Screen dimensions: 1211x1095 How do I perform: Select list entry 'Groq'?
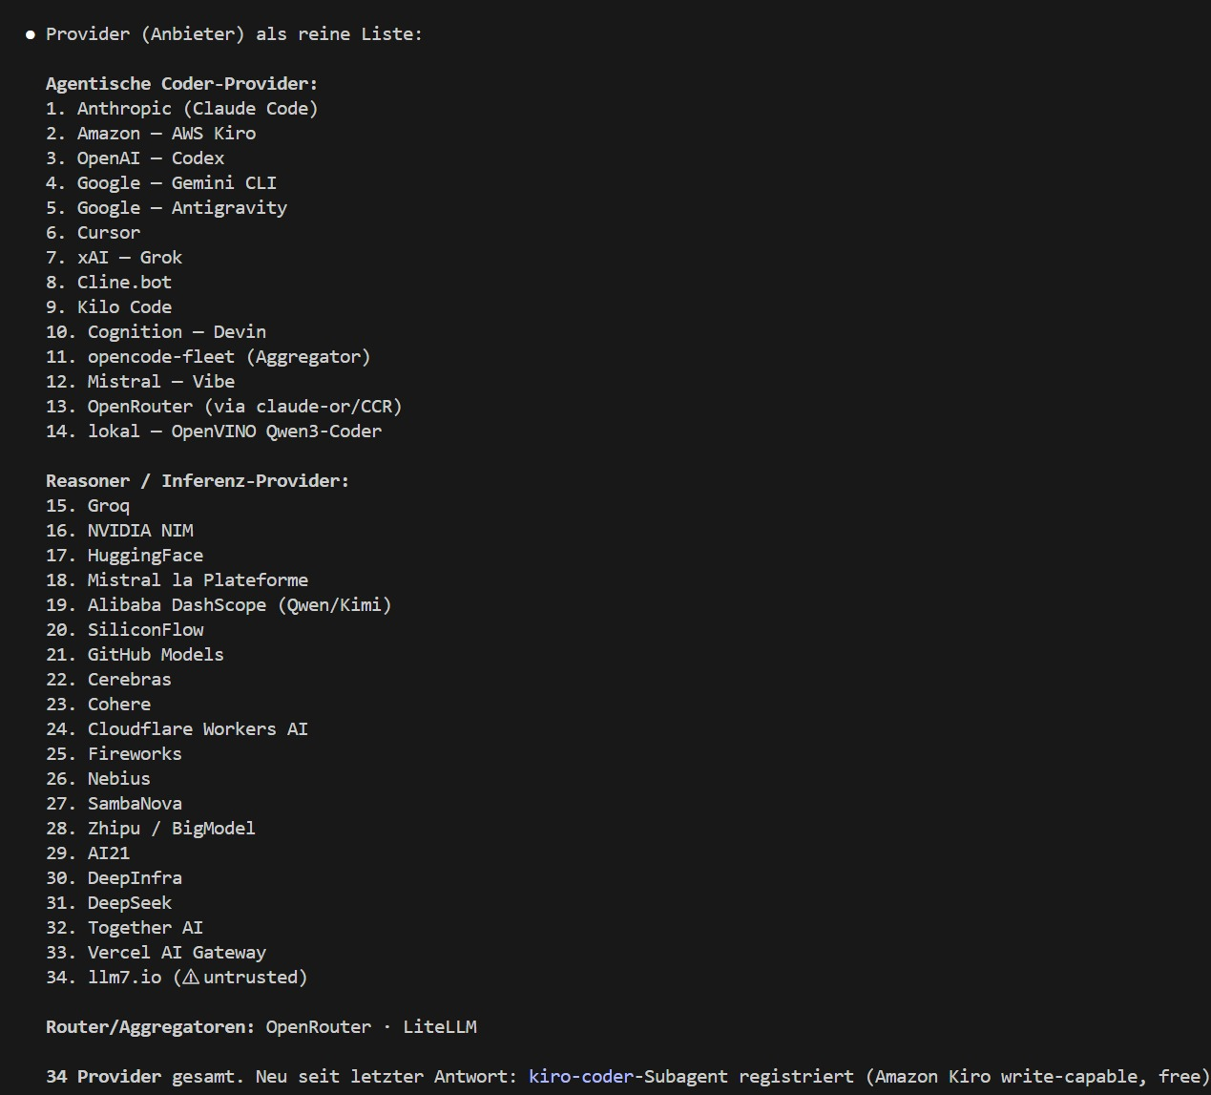click(x=109, y=505)
